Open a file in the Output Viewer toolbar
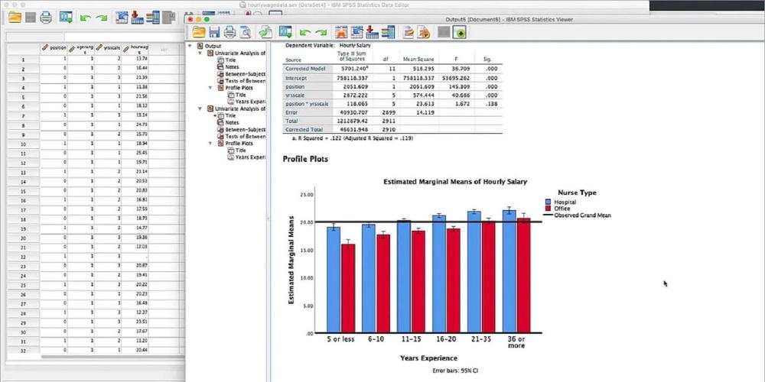This screenshot has height=382, width=765. pyautogui.click(x=199, y=33)
